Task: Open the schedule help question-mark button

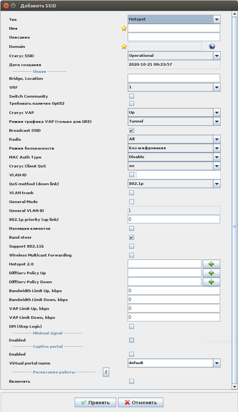Action: (x=106, y=372)
